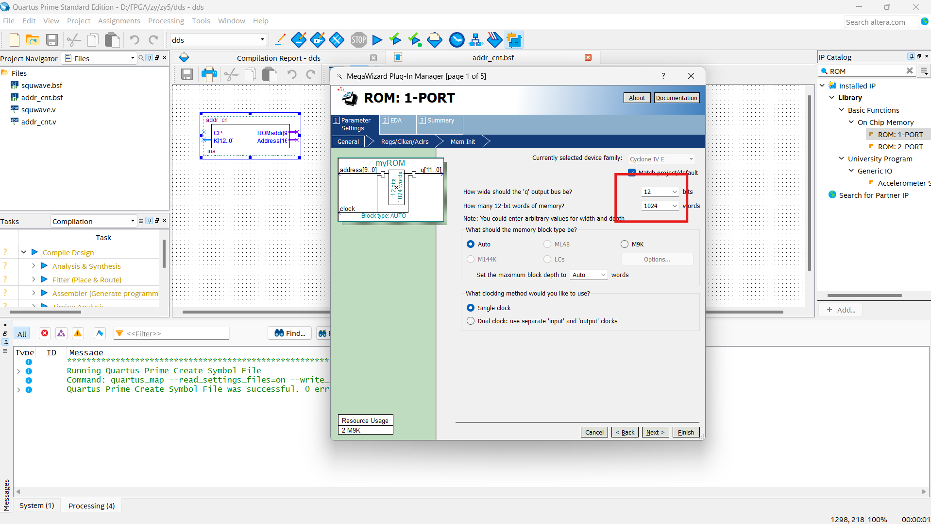Viewport: 931px width, 524px height.
Task: Select MLAB memory block type
Action: [x=547, y=244]
